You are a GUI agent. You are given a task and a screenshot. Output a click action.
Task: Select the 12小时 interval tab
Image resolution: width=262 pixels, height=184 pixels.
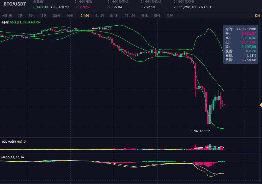point(130,16)
